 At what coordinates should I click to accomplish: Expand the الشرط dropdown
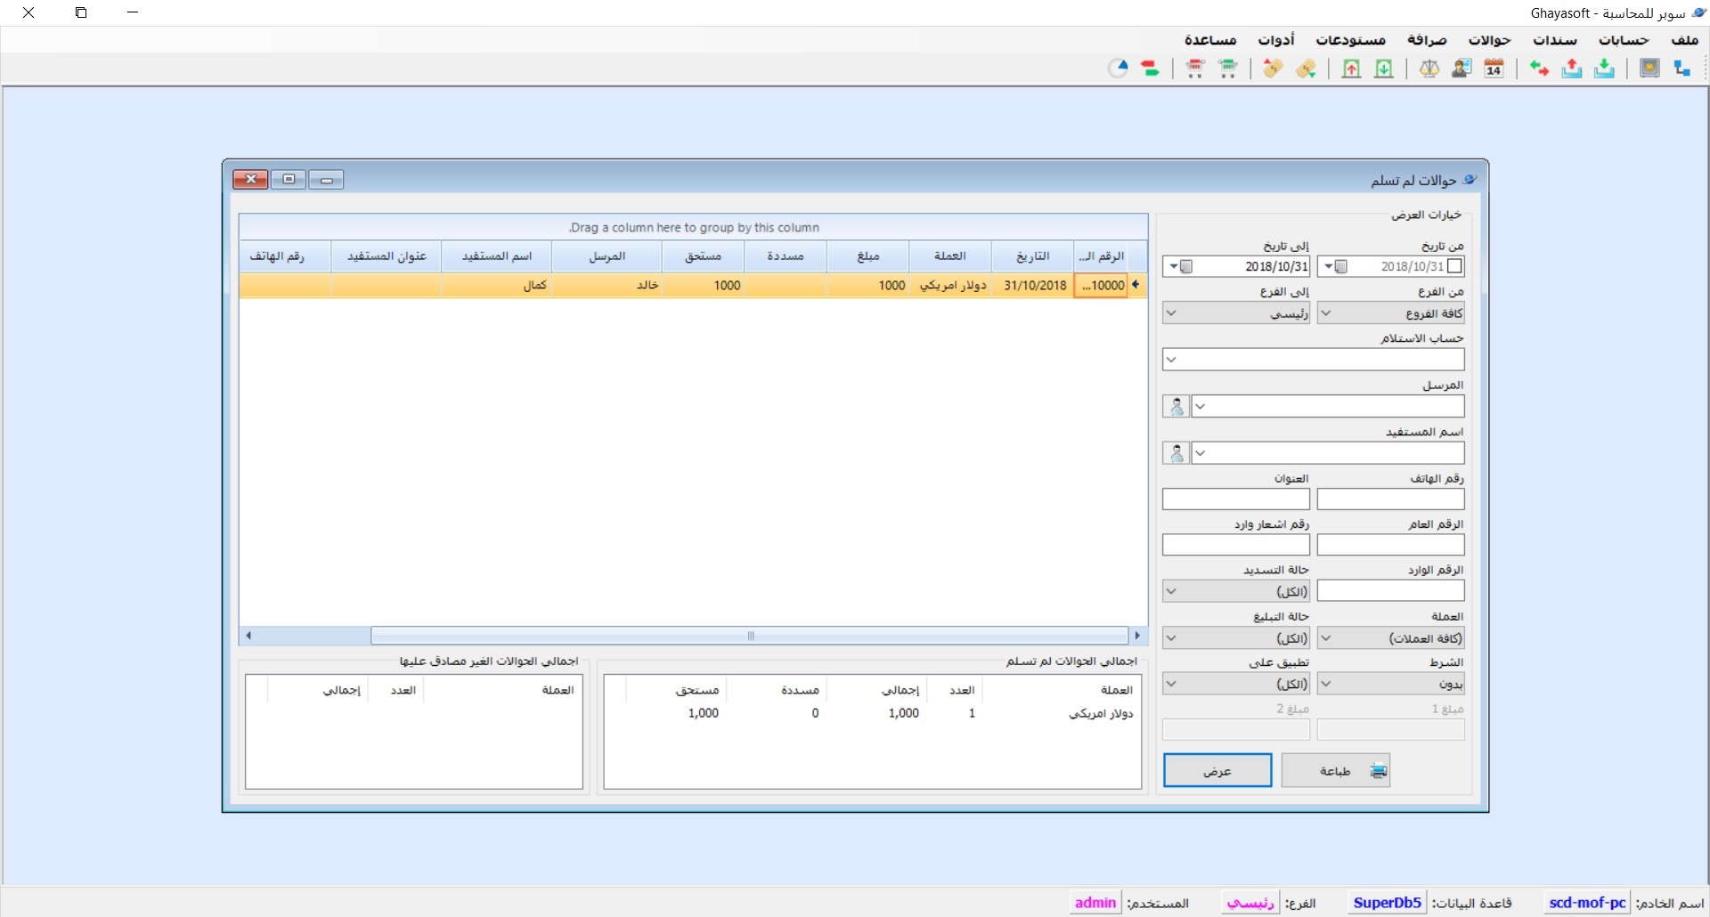click(1325, 684)
